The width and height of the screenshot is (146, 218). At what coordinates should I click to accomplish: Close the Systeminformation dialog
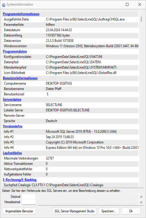140,5
